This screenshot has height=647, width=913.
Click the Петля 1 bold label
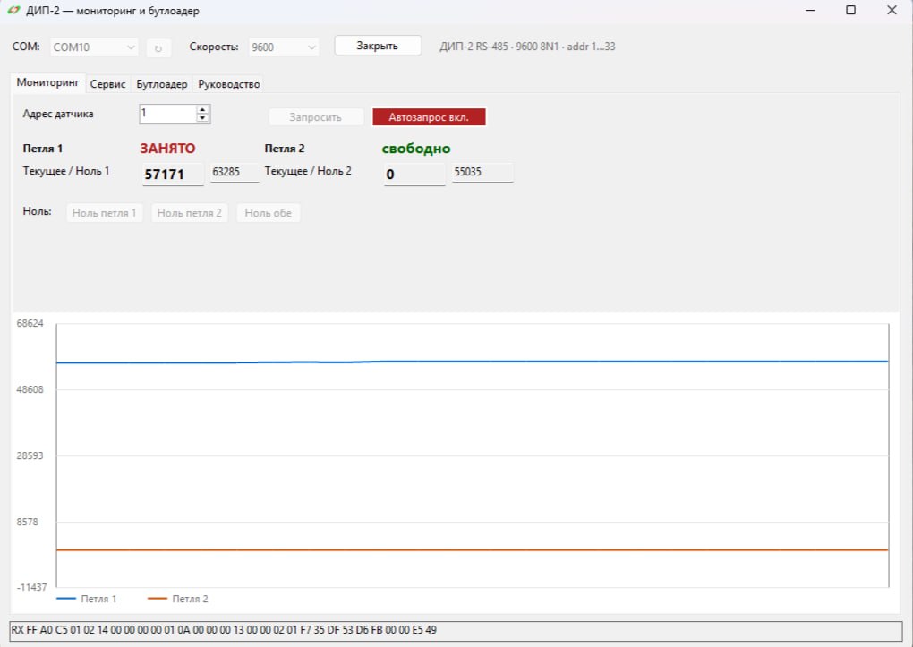(x=42, y=149)
